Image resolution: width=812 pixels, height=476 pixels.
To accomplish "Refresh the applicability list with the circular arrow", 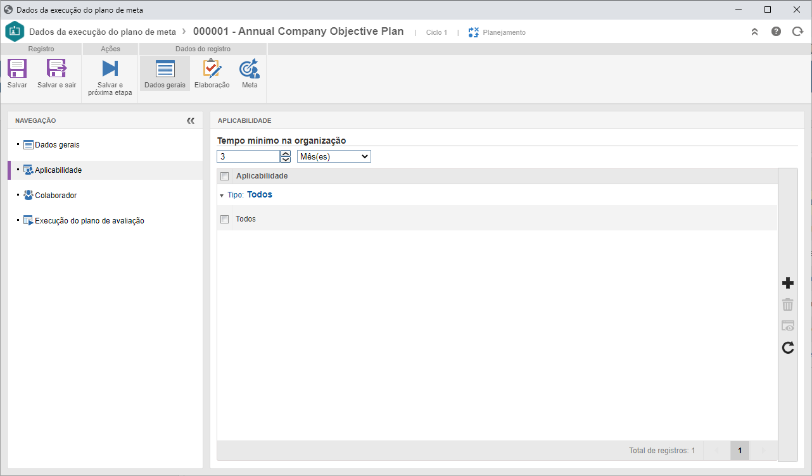I will (x=788, y=348).
